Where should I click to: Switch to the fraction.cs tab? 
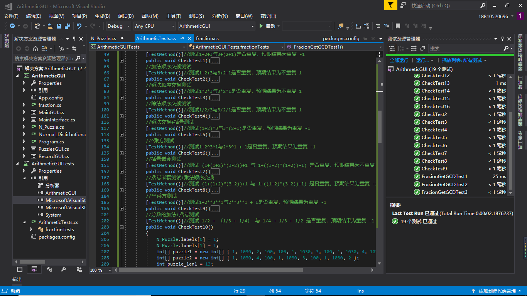207,39
